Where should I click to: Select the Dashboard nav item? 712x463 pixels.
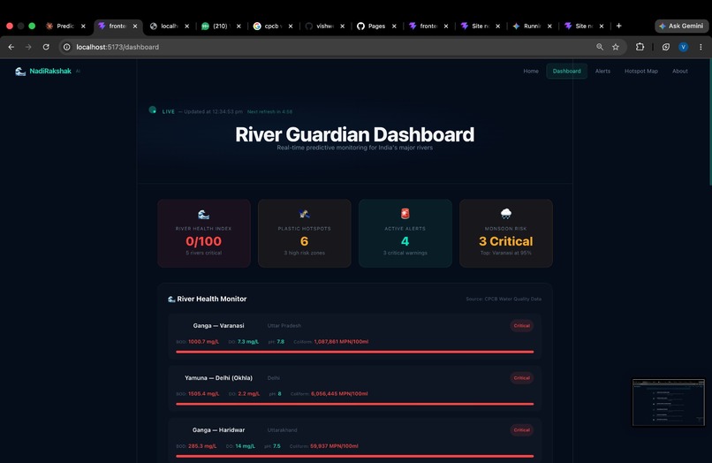(x=567, y=72)
